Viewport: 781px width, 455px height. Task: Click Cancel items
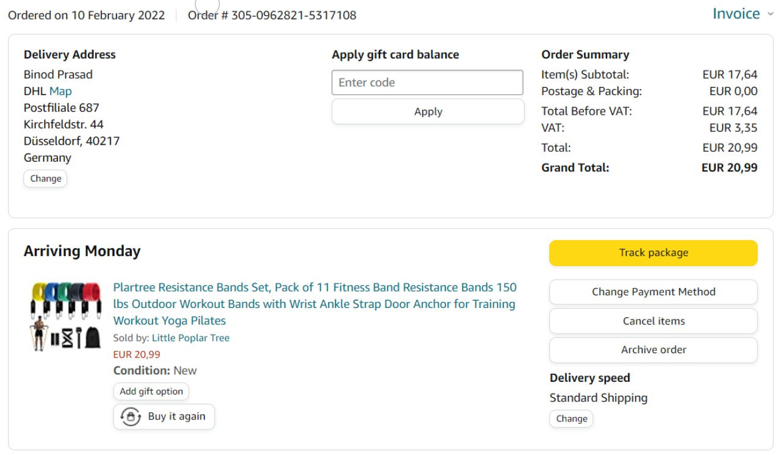[x=653, y=321]
